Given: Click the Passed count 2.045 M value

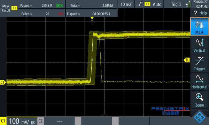Looking at the screenshot, I should click(47, 6).
